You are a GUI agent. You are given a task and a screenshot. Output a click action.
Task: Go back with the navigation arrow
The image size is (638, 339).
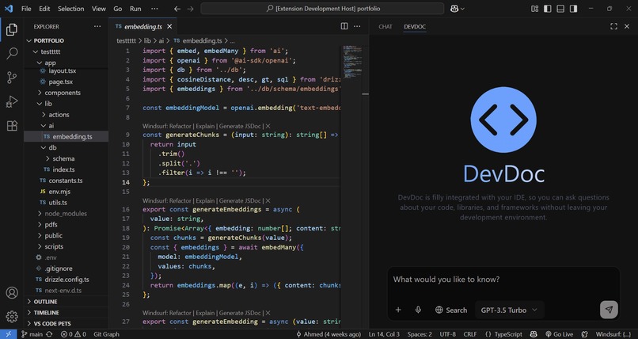[x=177, y=9]
